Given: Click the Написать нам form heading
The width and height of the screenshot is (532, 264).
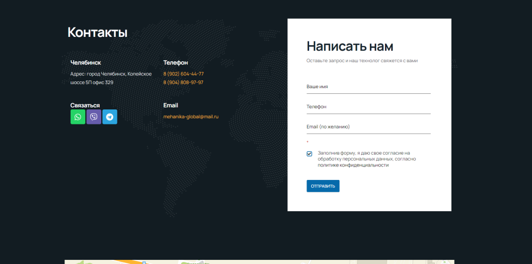Looking at the screenshot, I should tap(350, 46).
